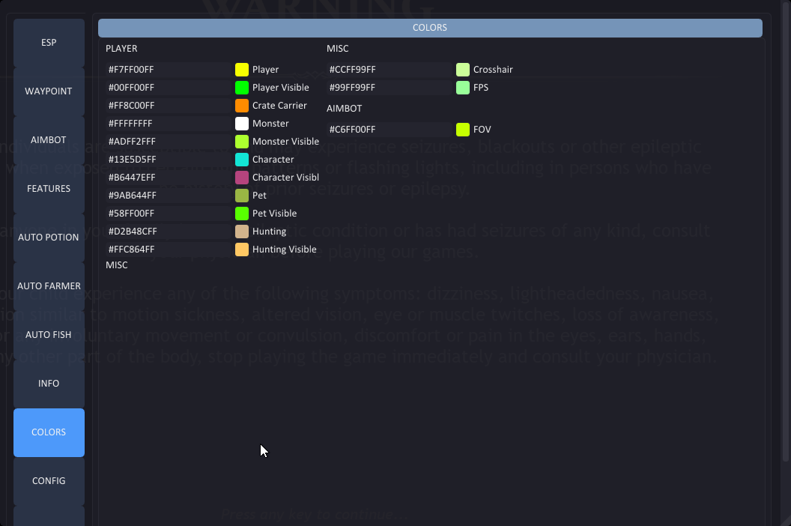Open the FOV aimbot color swatch
Viewport: 791px width, 526px height.
point(463,130)
